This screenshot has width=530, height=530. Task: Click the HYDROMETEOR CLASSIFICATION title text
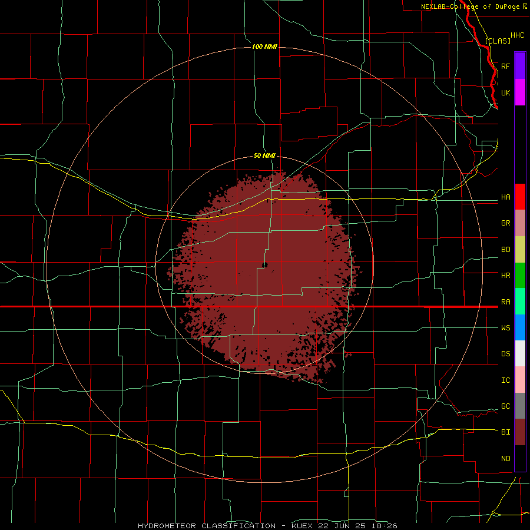tap(207, 526)
